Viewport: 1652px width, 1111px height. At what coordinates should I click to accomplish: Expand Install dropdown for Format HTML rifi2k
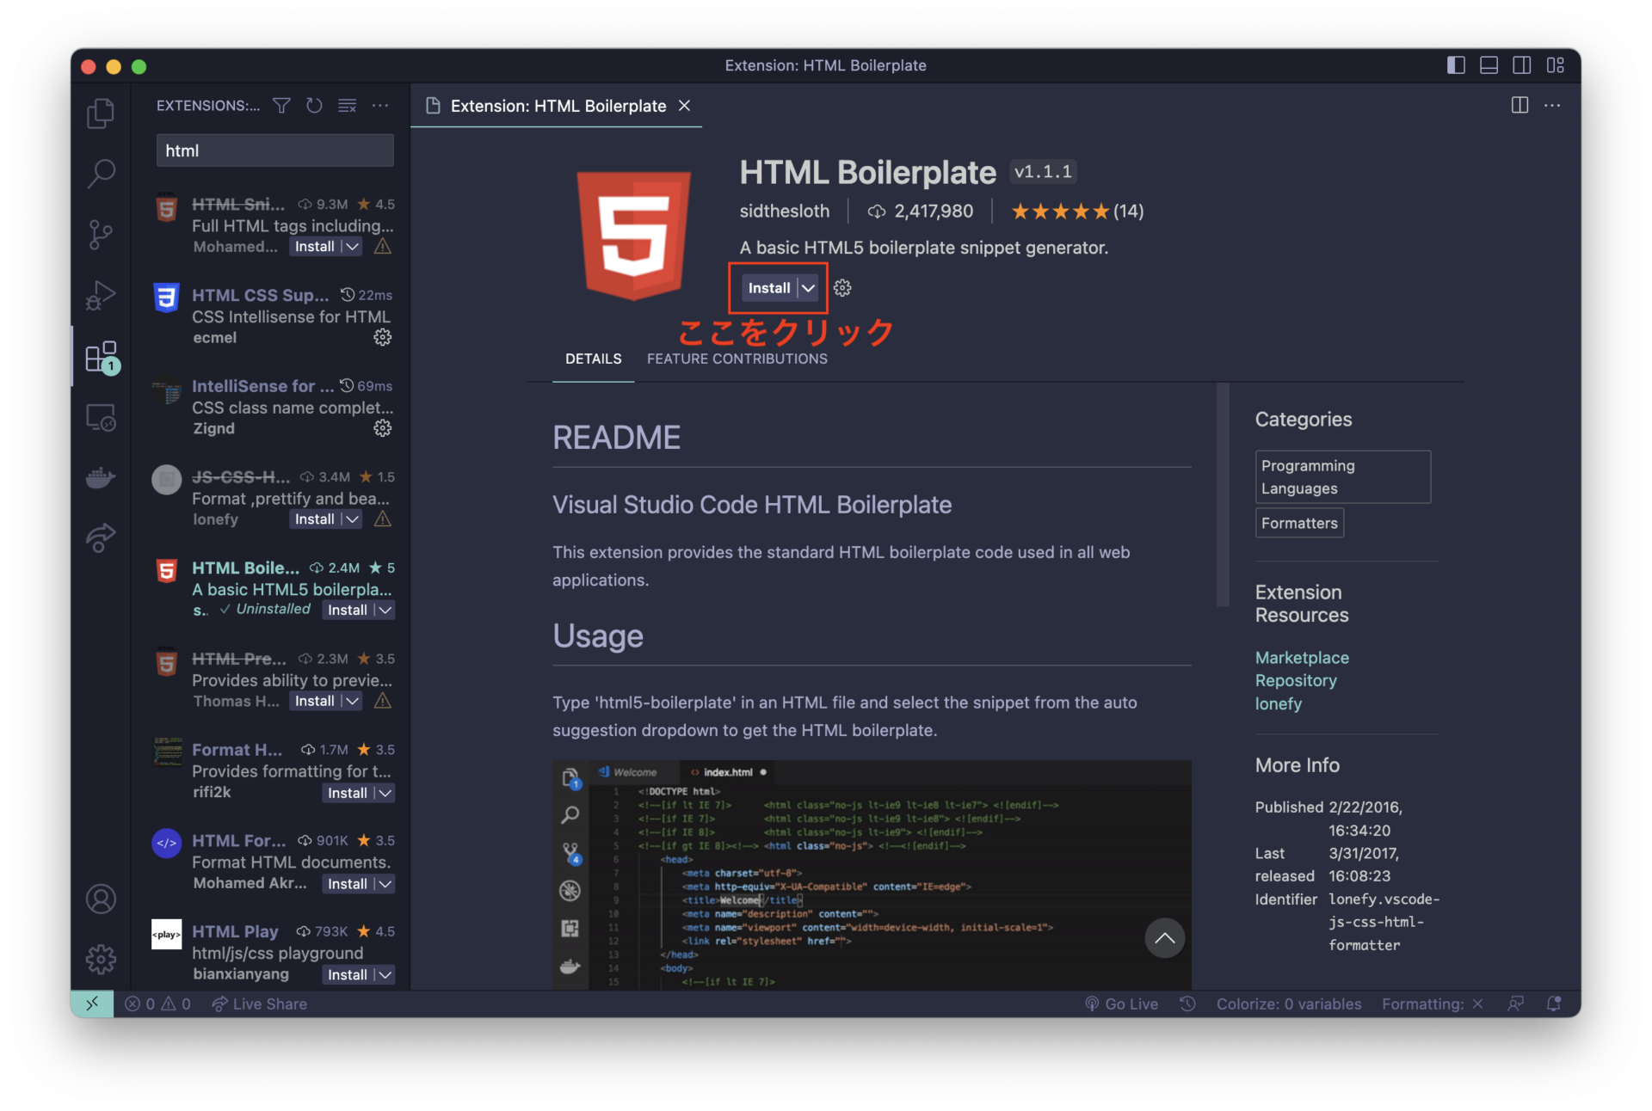(x=385, y=793)
